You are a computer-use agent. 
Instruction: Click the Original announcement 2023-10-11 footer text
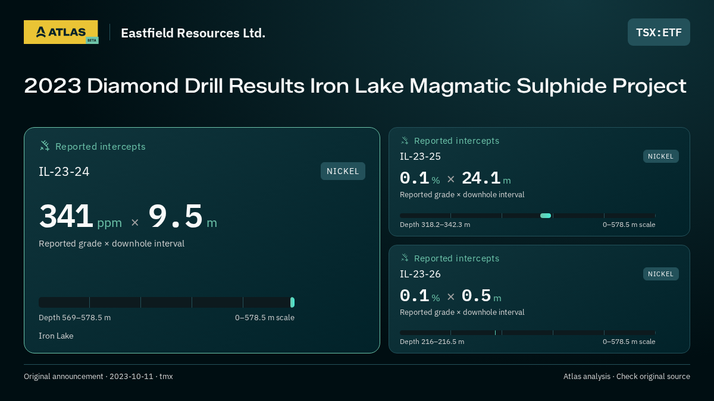(x=98, y=377)
